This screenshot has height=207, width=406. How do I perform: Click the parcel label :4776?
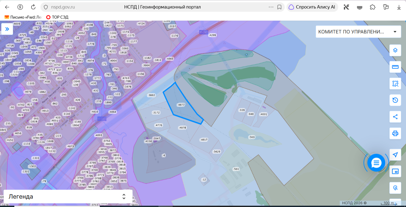coord(158,125)
